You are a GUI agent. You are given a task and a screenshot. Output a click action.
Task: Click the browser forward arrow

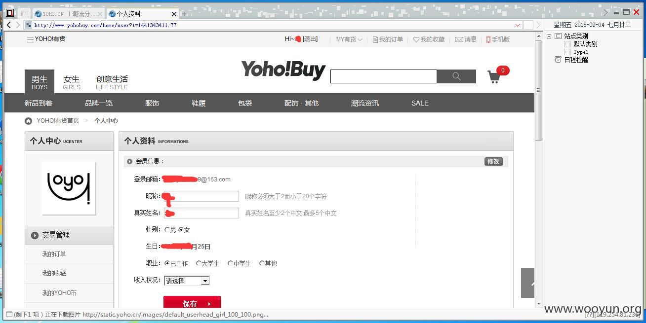coord(18,25)
